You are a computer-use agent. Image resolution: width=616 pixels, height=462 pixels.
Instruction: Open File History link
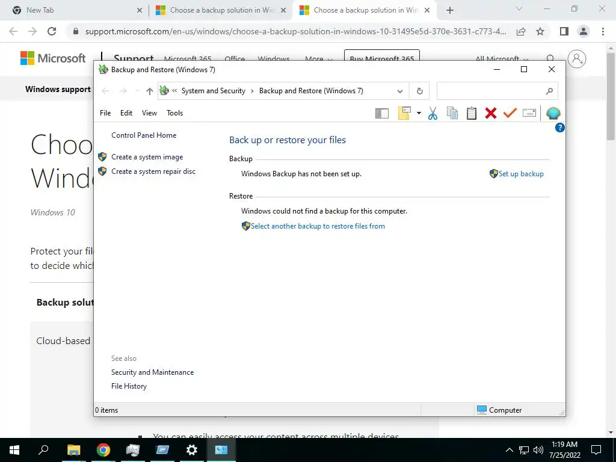129,386
